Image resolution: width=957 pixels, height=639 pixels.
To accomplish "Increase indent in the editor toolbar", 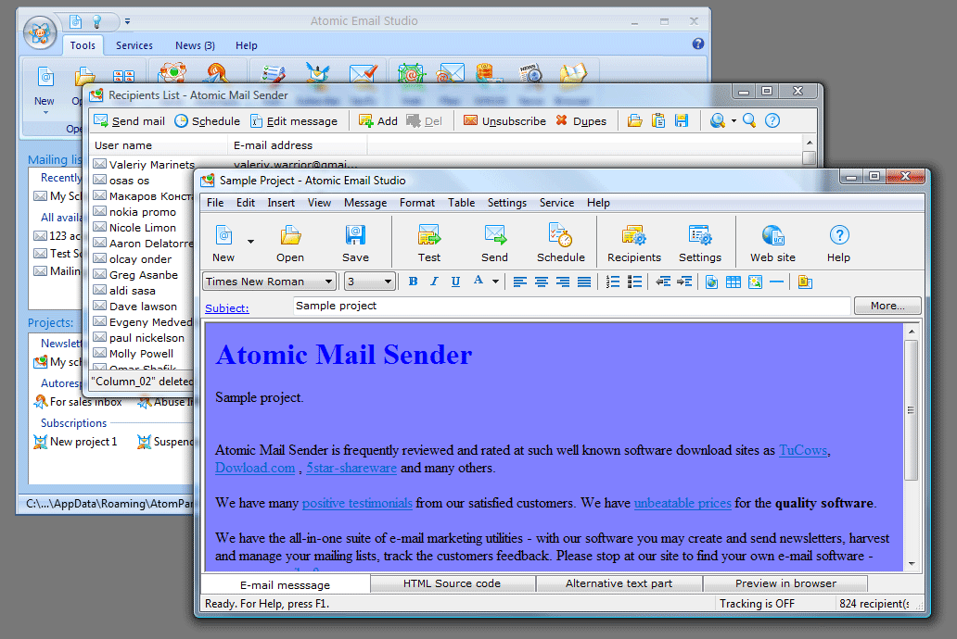I will (684, 282).
